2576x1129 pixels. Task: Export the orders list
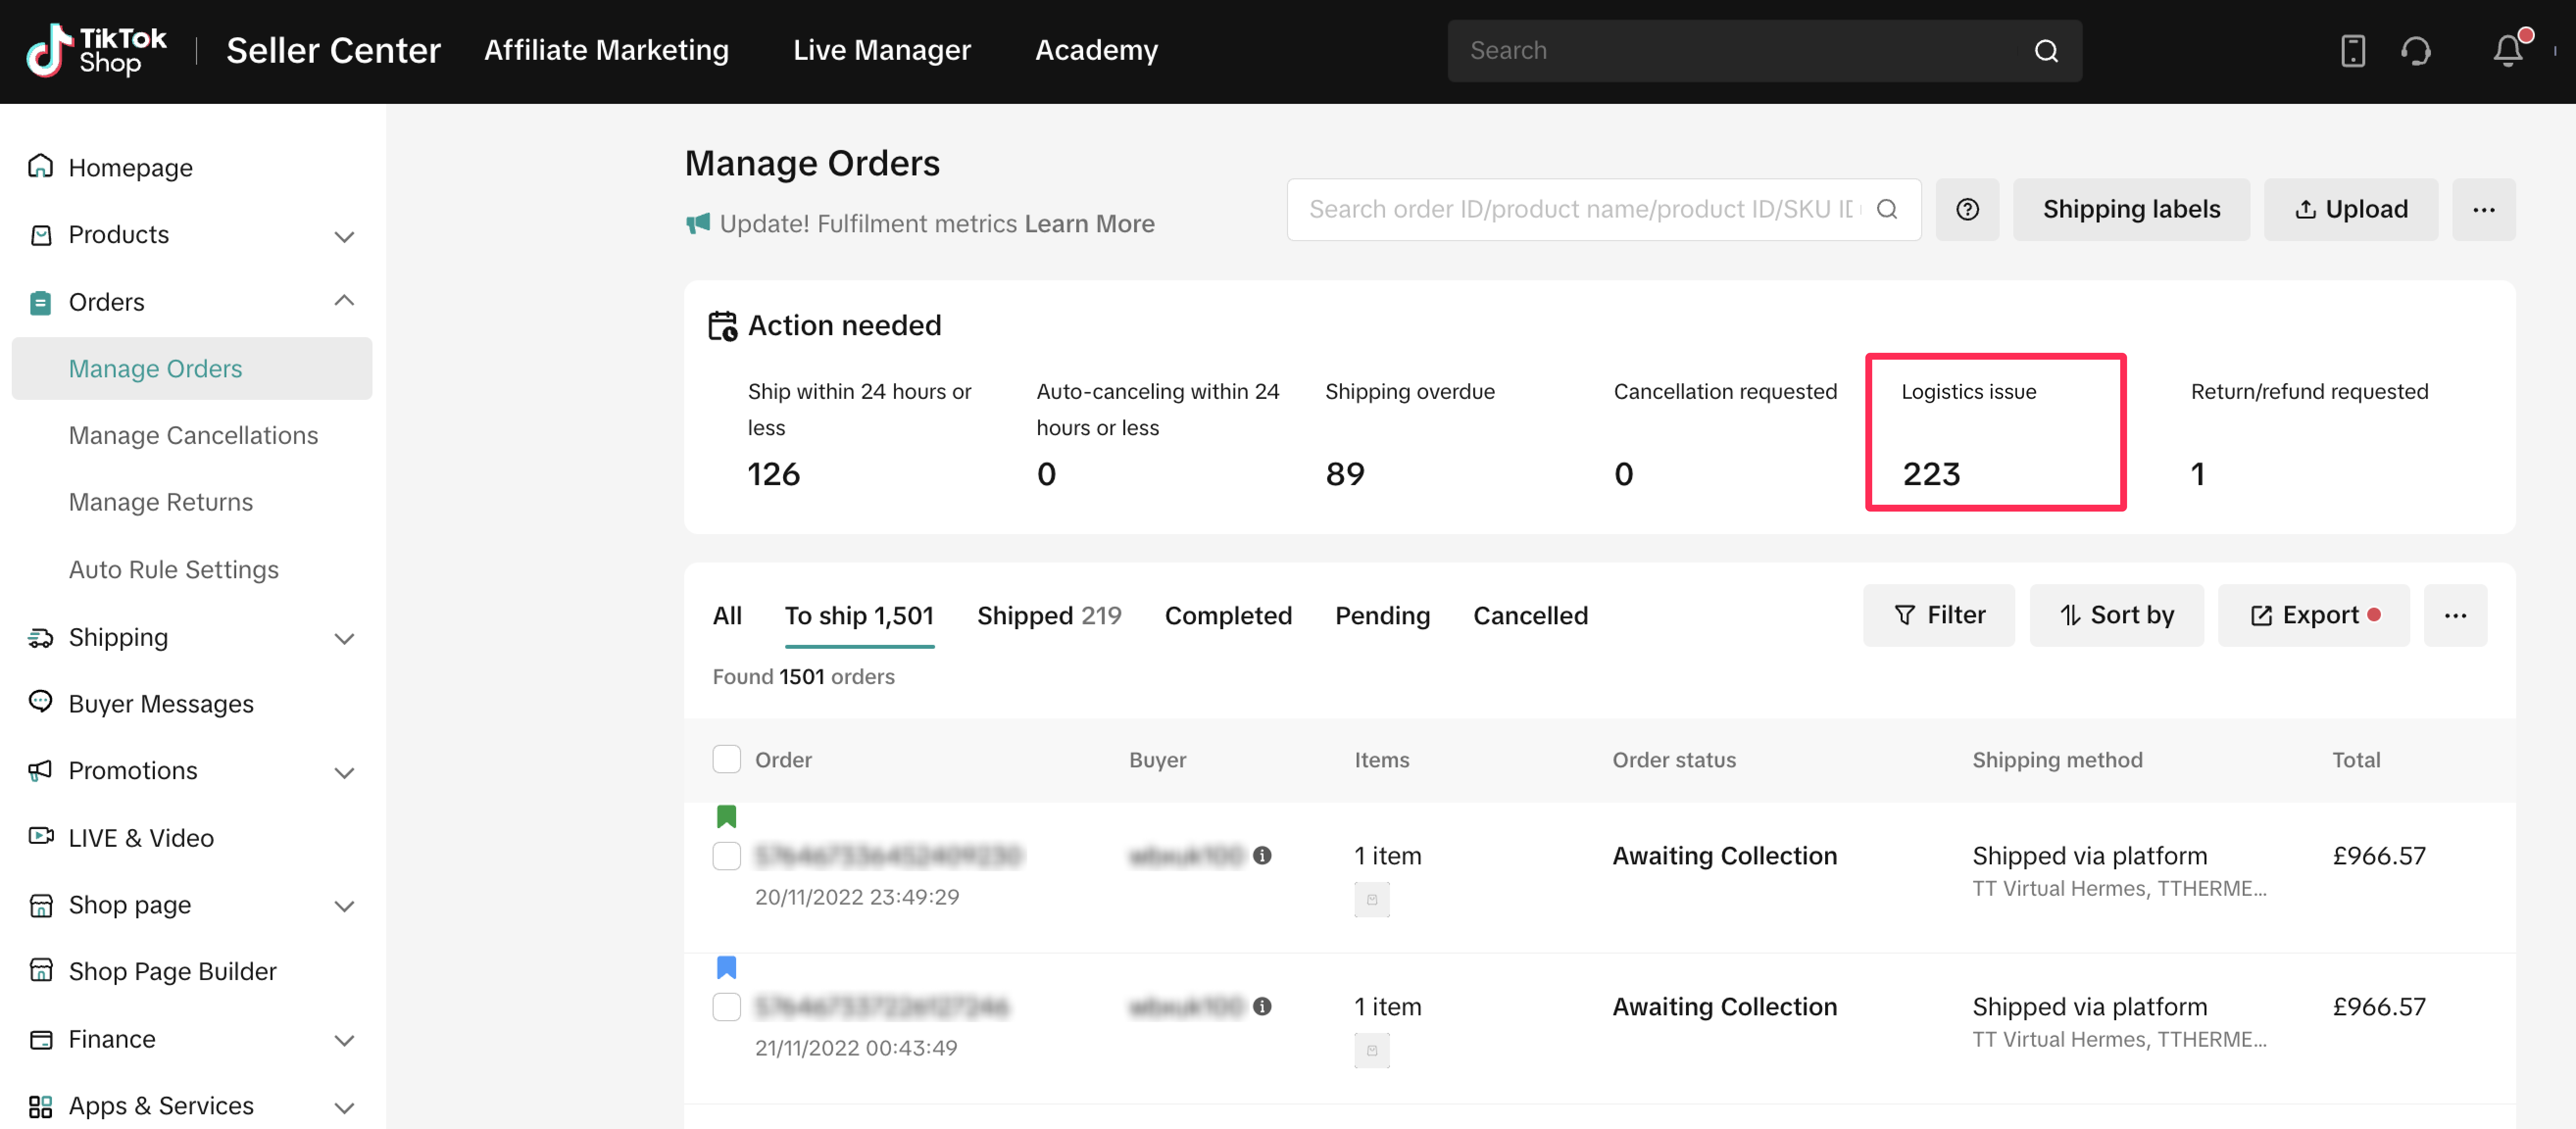2313,615
